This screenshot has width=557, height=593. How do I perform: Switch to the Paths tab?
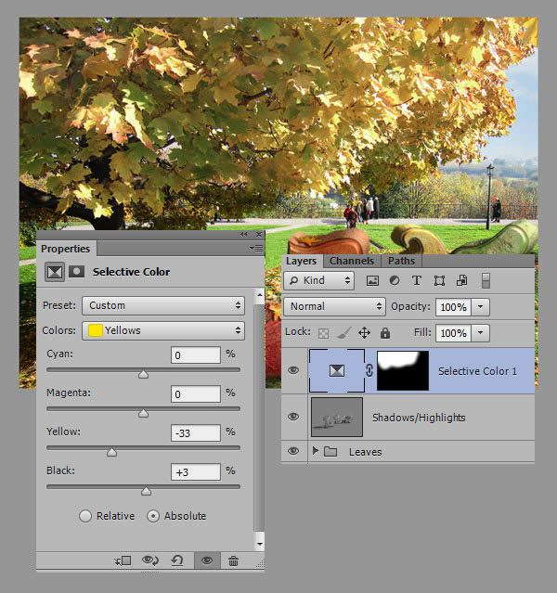pyautogui.click(x=401, y=261)
